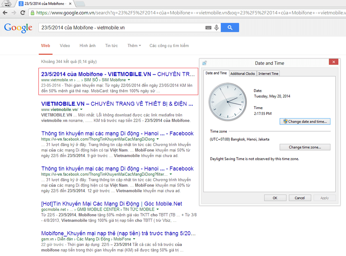This screenshot has width=346, height=256.
Task: Click the 'Tuesday, May 20, 2014' date text
Action: point(272,96)
